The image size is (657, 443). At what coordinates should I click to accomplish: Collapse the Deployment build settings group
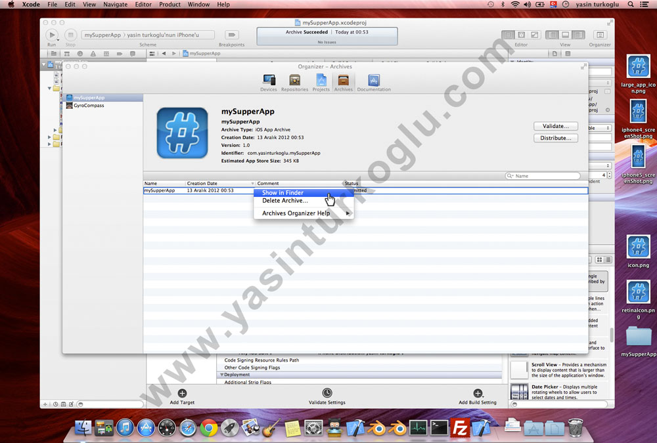coord(221,375)
